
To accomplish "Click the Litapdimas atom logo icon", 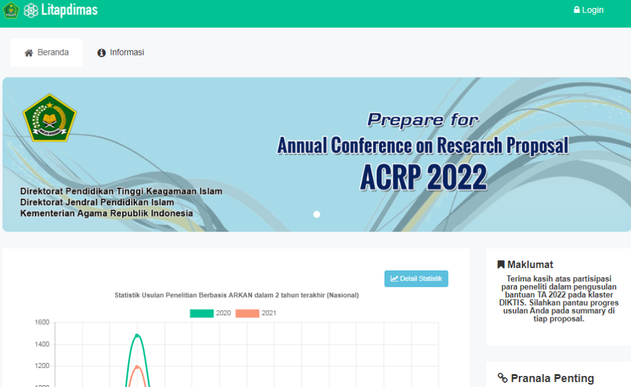I will (31, 10).
